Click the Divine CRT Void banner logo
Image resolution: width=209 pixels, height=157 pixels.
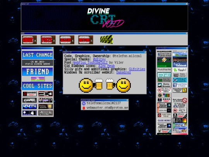105,17
